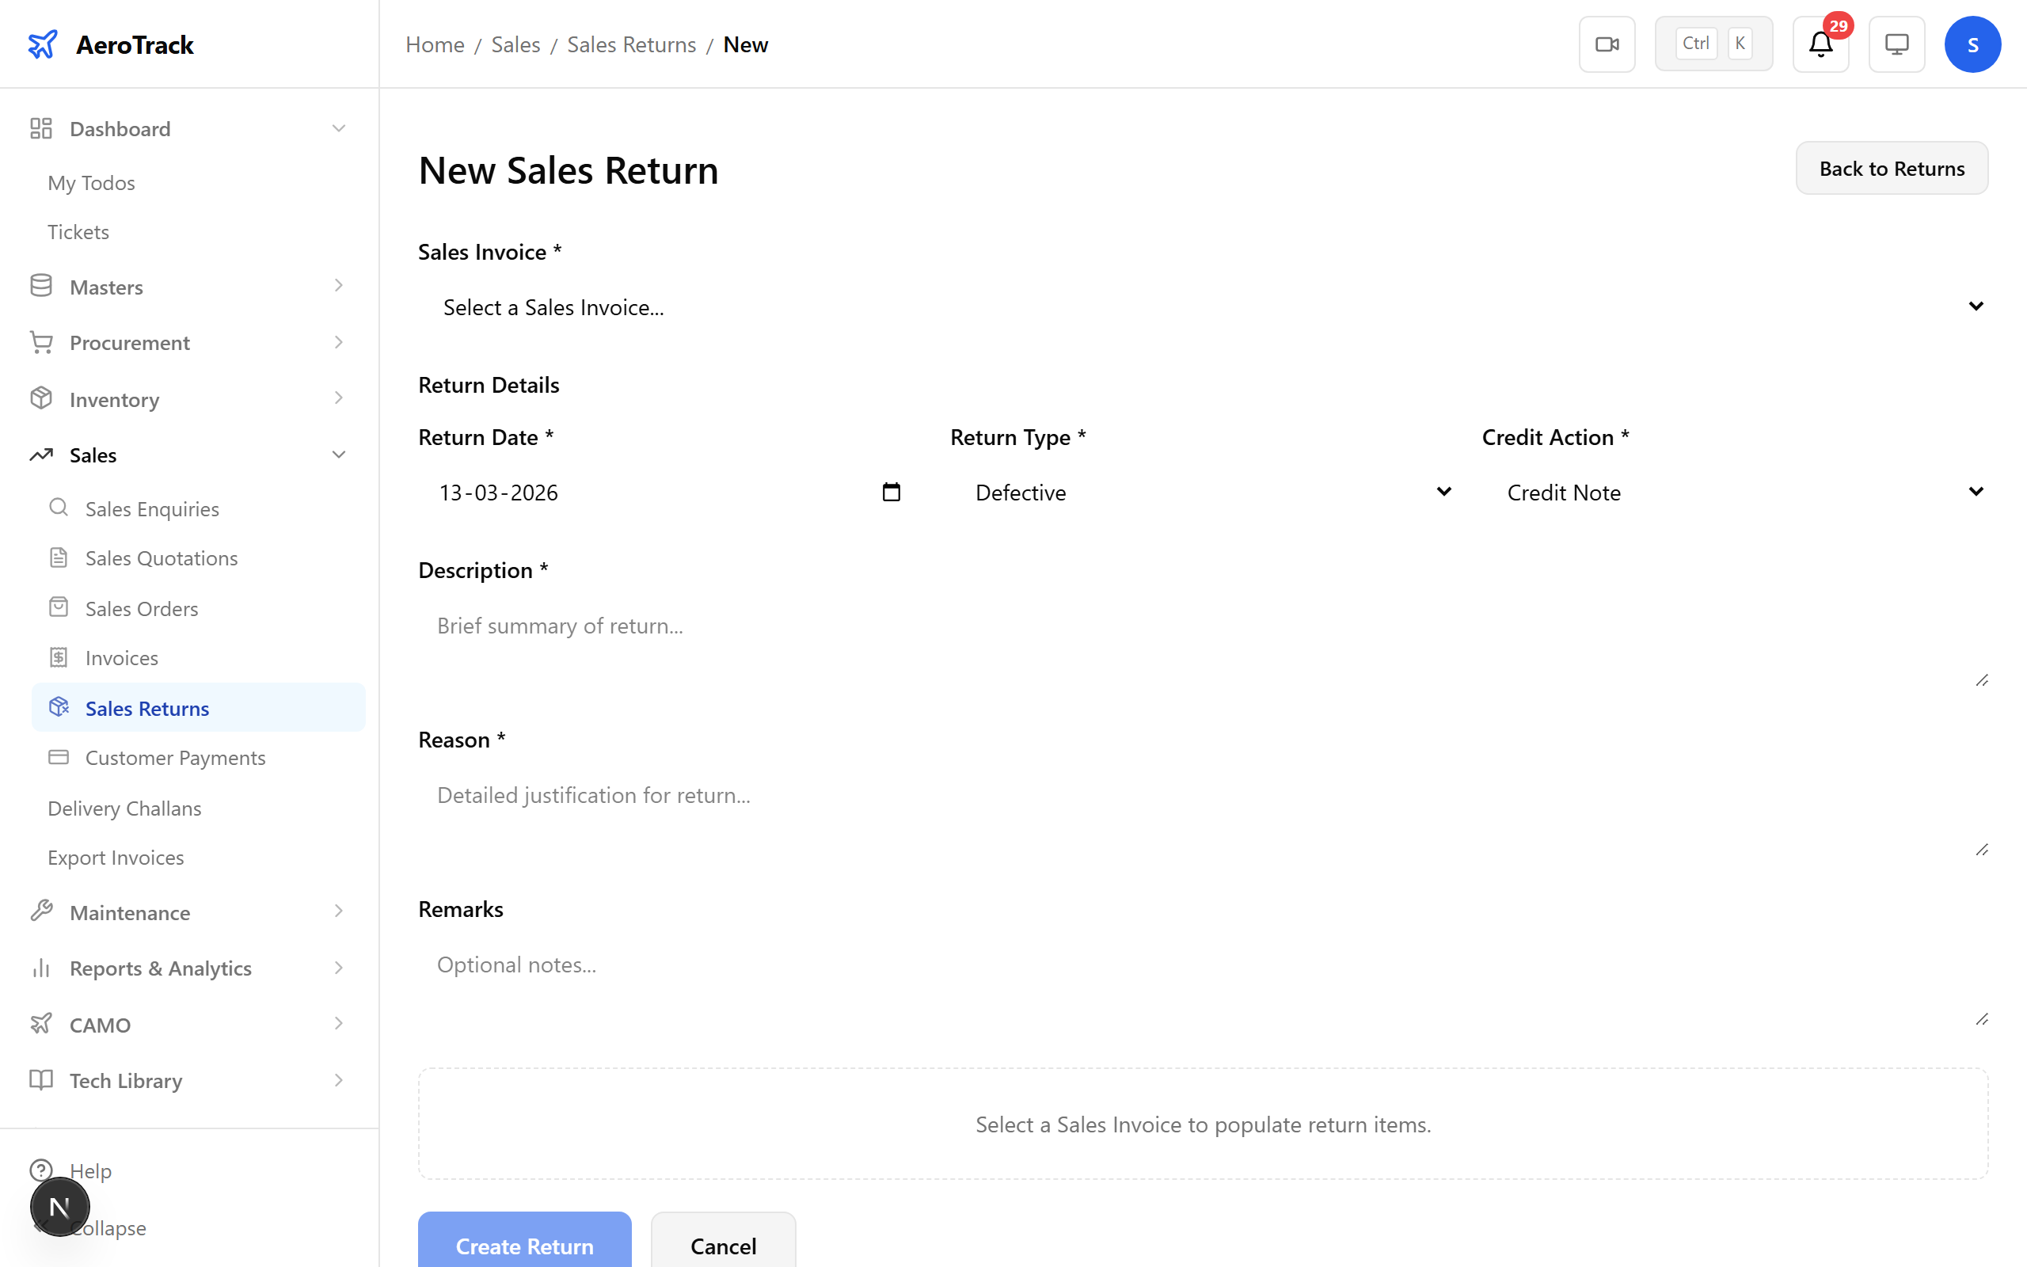Open the profile avatar menu
The image size is (2027, 1267).
point(1972,44)
